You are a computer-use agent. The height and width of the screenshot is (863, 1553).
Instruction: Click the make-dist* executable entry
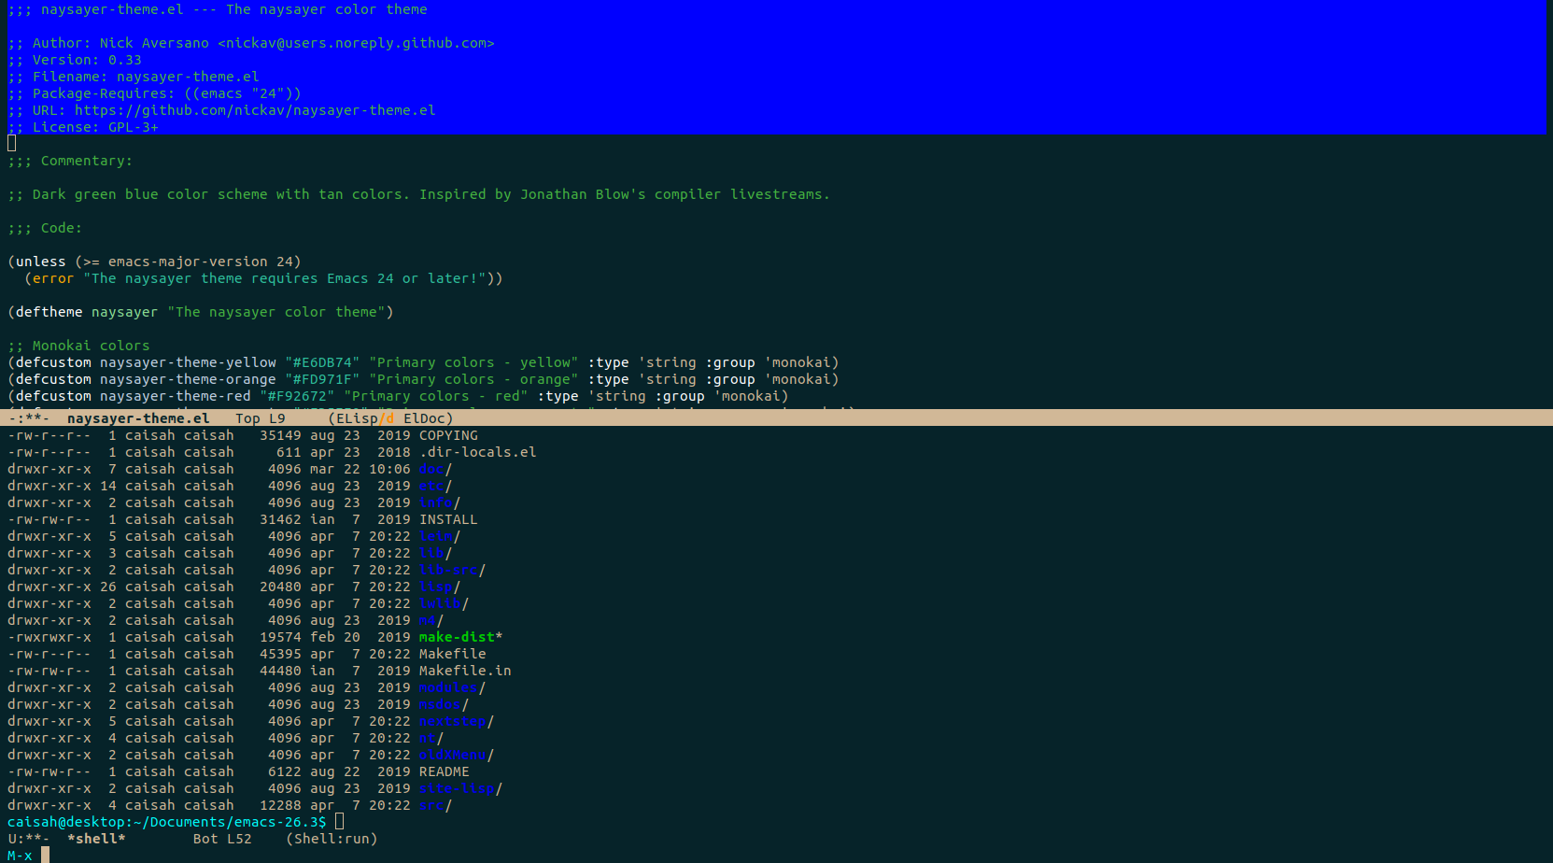point(460,637)
